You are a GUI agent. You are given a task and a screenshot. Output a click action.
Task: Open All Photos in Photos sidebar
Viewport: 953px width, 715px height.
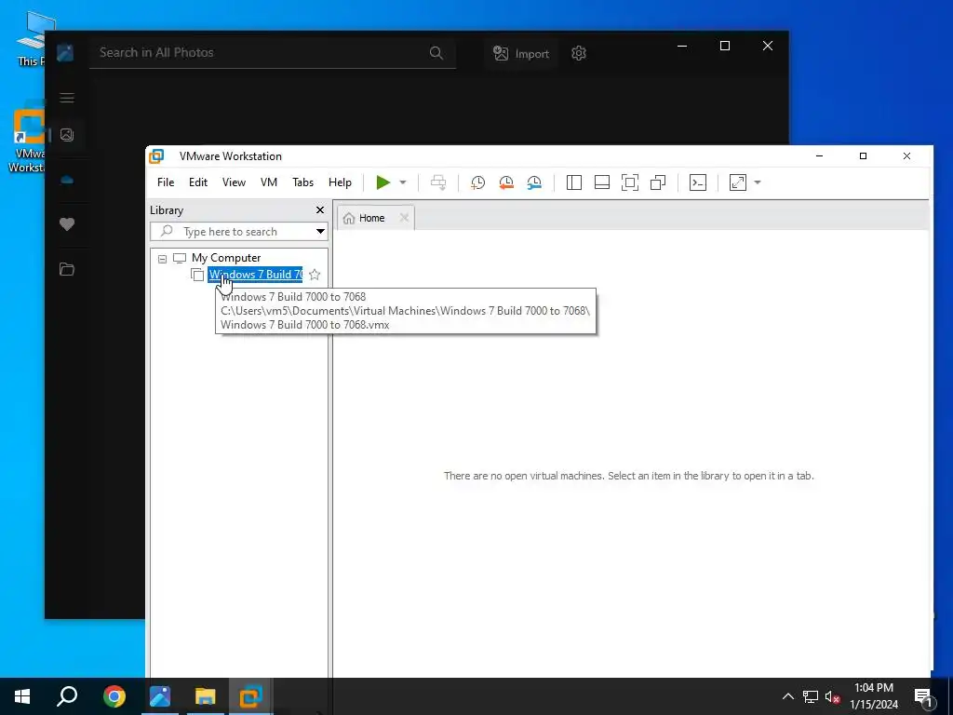(67, 135)
